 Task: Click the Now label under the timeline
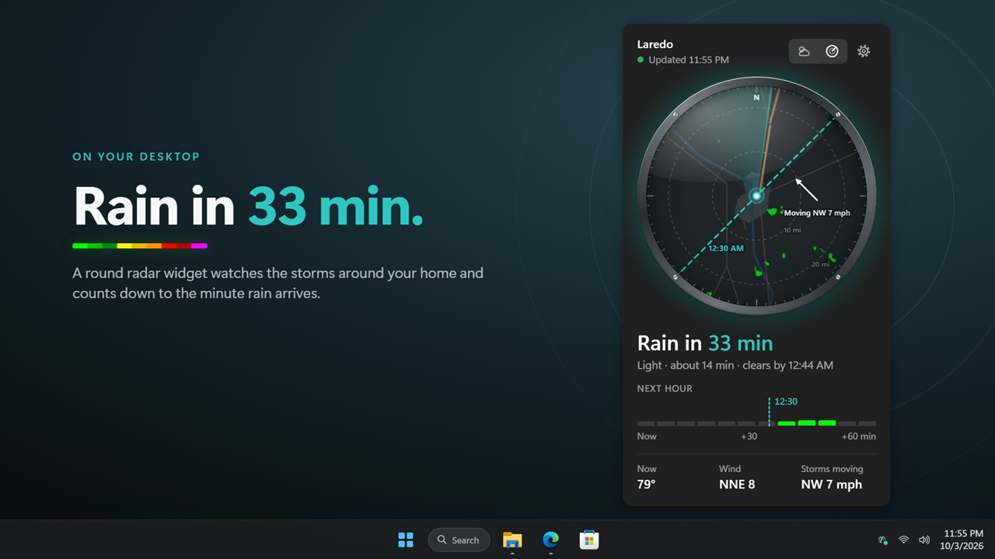click(x=647, y=436)
